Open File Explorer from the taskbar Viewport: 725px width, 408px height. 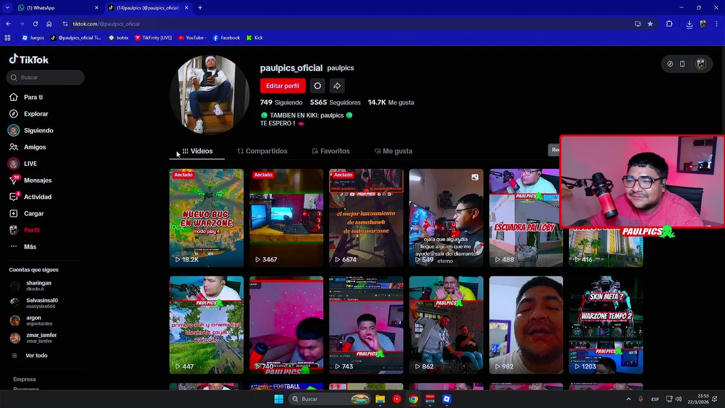(x=380, y=399)
